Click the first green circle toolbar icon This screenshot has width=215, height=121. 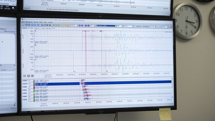(54, 25)
